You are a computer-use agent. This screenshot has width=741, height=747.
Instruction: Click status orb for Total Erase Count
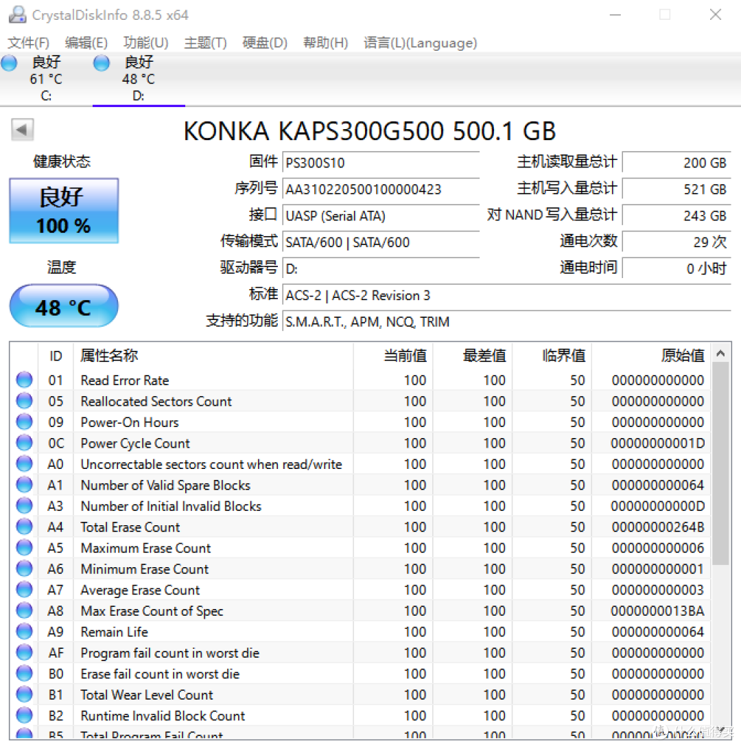click(x=24, y=527)
